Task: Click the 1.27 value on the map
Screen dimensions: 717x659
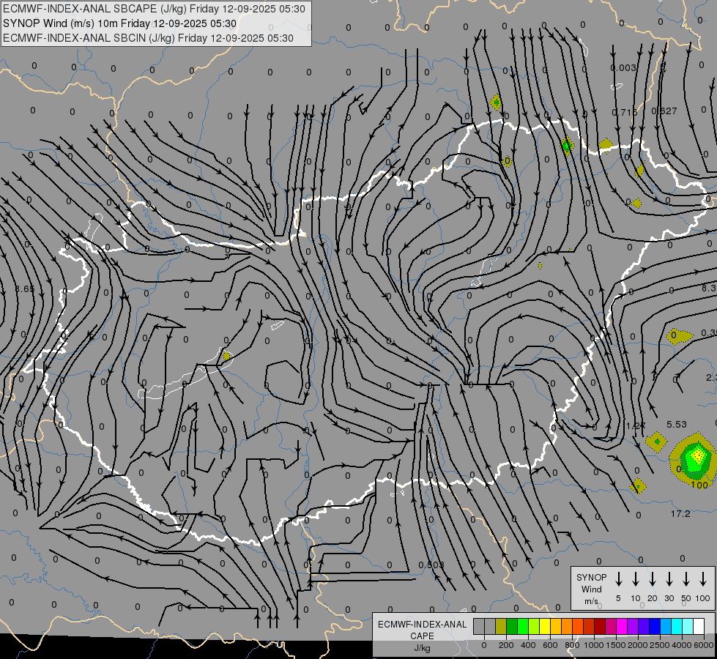Action: tap(636, 425)
